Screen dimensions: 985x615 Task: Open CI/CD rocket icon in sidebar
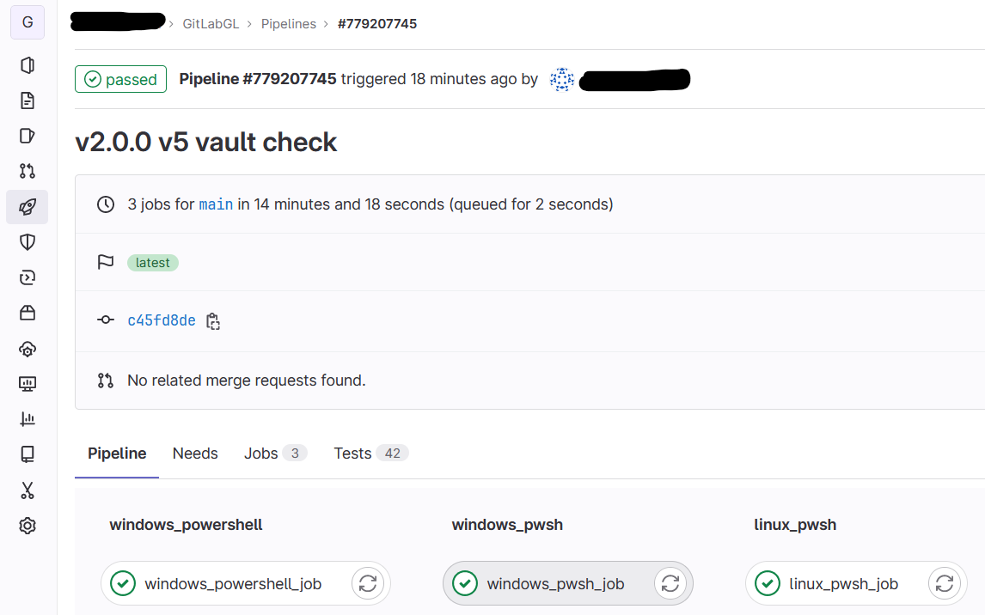[x=27, y=206]
